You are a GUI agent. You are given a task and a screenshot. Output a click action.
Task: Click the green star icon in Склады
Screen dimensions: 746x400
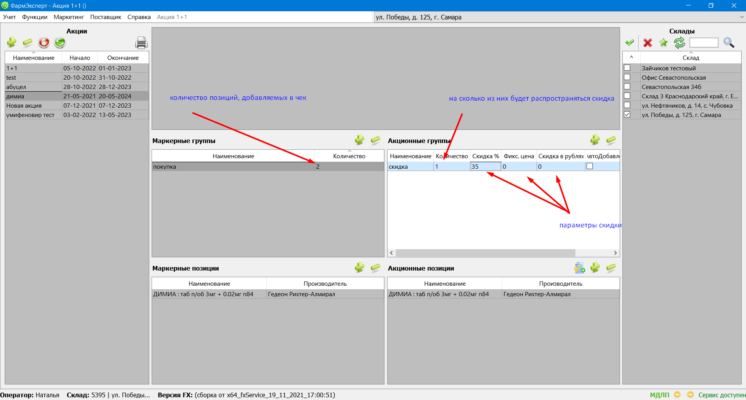(664, 43)
